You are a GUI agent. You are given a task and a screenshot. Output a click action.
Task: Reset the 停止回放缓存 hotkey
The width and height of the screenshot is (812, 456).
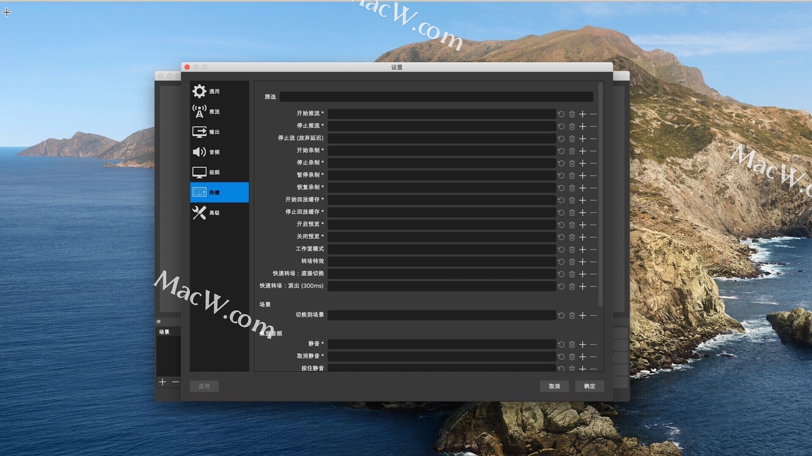pos(561,212)
